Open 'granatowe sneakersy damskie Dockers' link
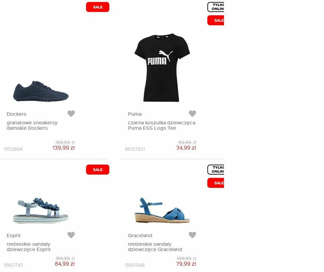Viewport: 324px width, 272px height. pos(32,125)
